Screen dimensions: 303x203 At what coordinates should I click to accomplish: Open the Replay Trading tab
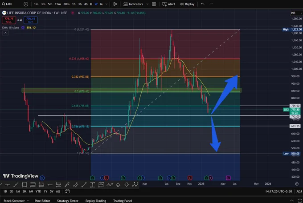(x=96, y=201)
